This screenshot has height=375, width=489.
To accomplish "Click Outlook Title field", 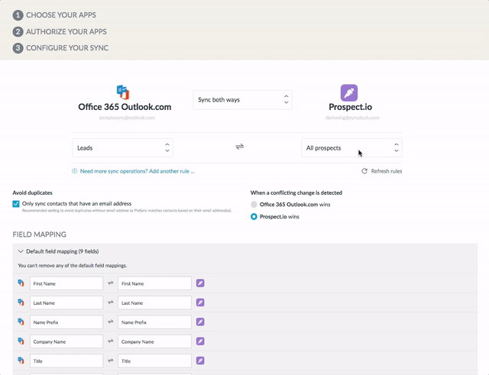I will pos(66,360).
